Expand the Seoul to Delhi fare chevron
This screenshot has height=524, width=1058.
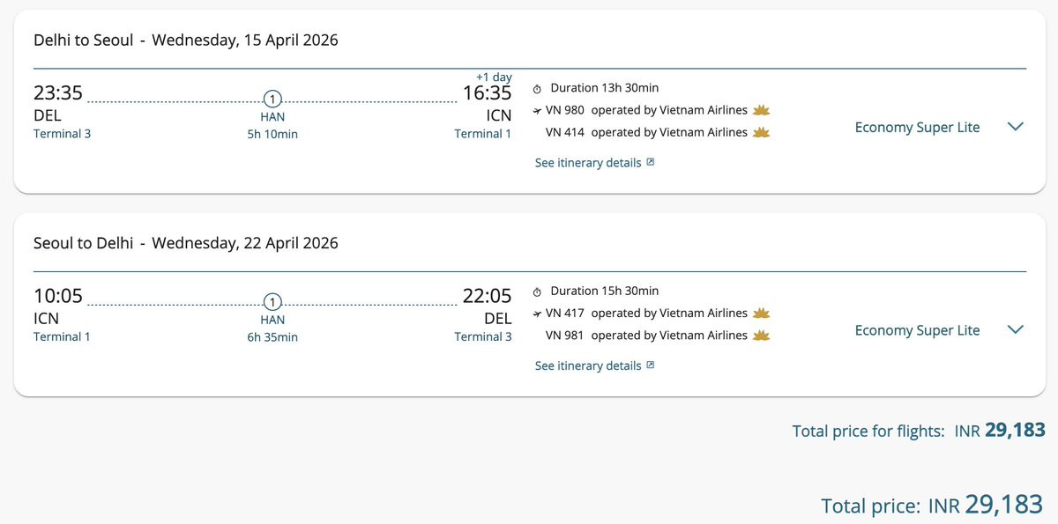point(1015,329)
